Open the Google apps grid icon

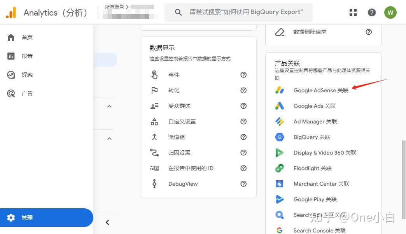coord(353,12)
